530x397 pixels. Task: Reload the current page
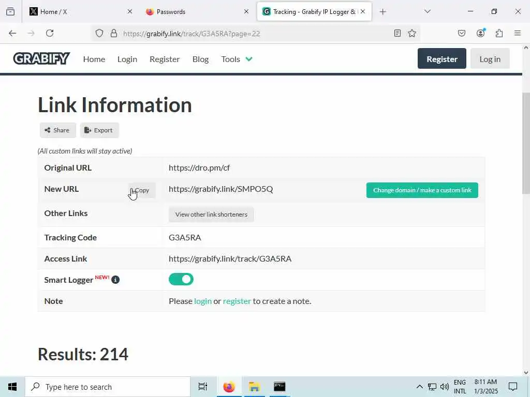(x=50, y=33)
